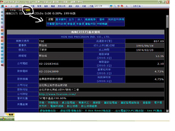Click the 資產股 industry link
Image resolution: width=175 pixels, height=131 pixels.
(x=147, y=103)
